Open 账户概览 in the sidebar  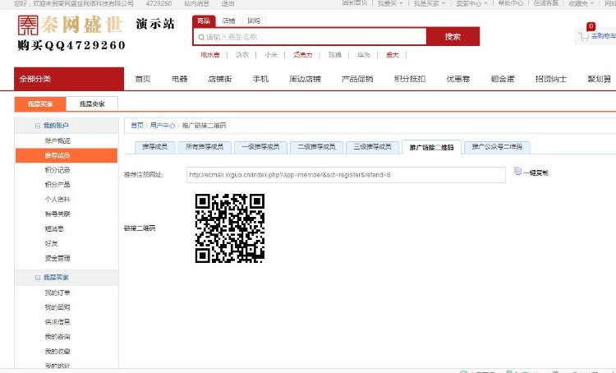[57, 141]
